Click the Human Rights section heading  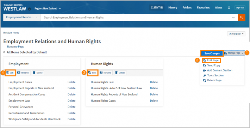point(102,64)
